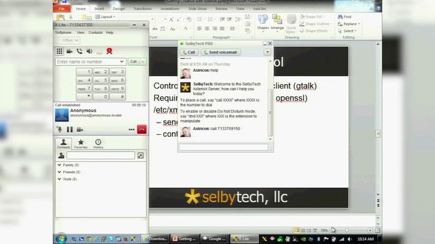Viewport: 435px width, 244px height.
Task: Click X-Lite green Call button
Action: (x=134, y=62)
